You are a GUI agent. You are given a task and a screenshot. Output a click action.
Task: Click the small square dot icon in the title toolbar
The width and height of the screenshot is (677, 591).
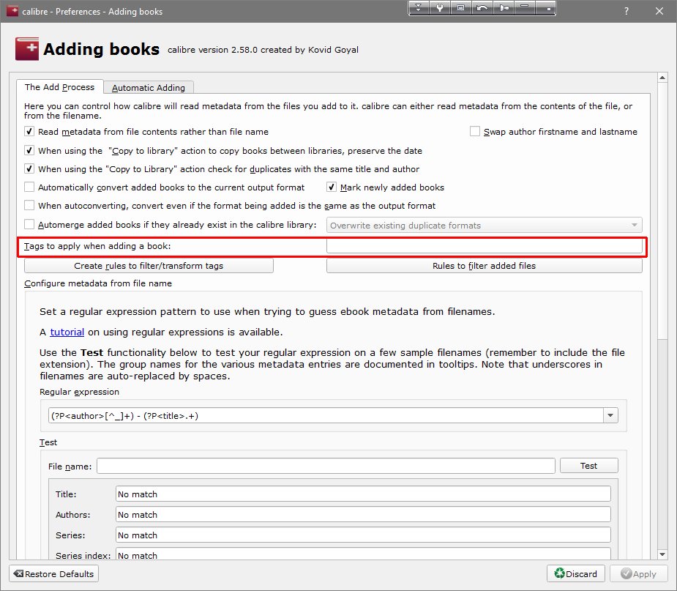546,8
